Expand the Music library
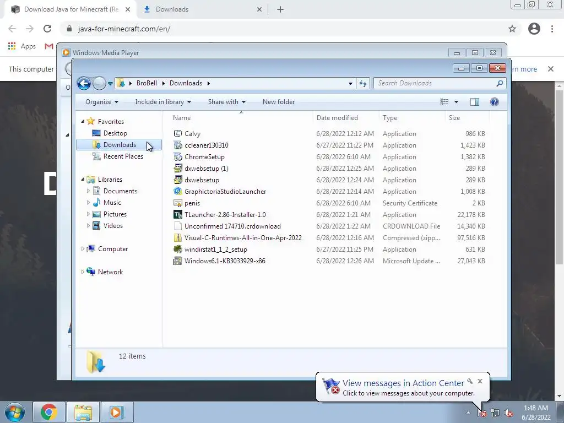This screenshot has width=564, height=423. click(x=88, y=203)
